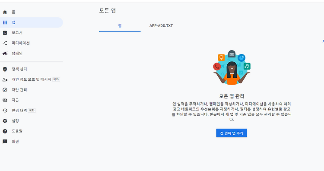The width and height of the screenshot is (324, 171).
Task: Open 캠페인 via the megaphone icon
Action: [x=5, y=54]
